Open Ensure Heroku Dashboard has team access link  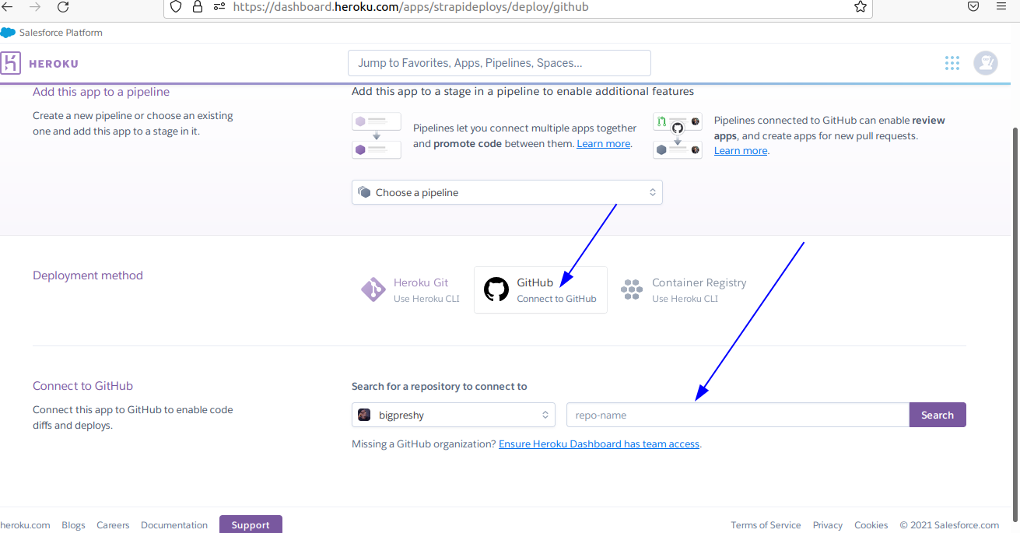pyautogui.click(x=599, y=444)
